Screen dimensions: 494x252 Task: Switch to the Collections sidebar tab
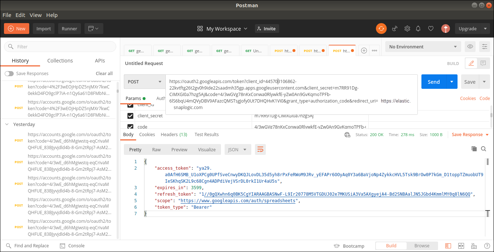pyautogui.click(x=60, y=61)
